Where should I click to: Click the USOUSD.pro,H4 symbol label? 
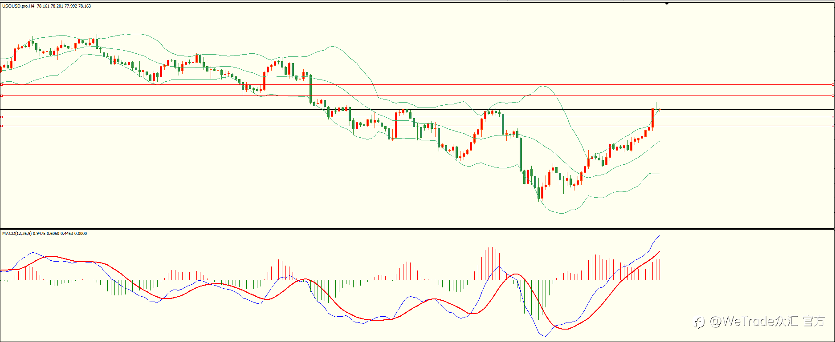pyautogui.click(x=18, y=6)
